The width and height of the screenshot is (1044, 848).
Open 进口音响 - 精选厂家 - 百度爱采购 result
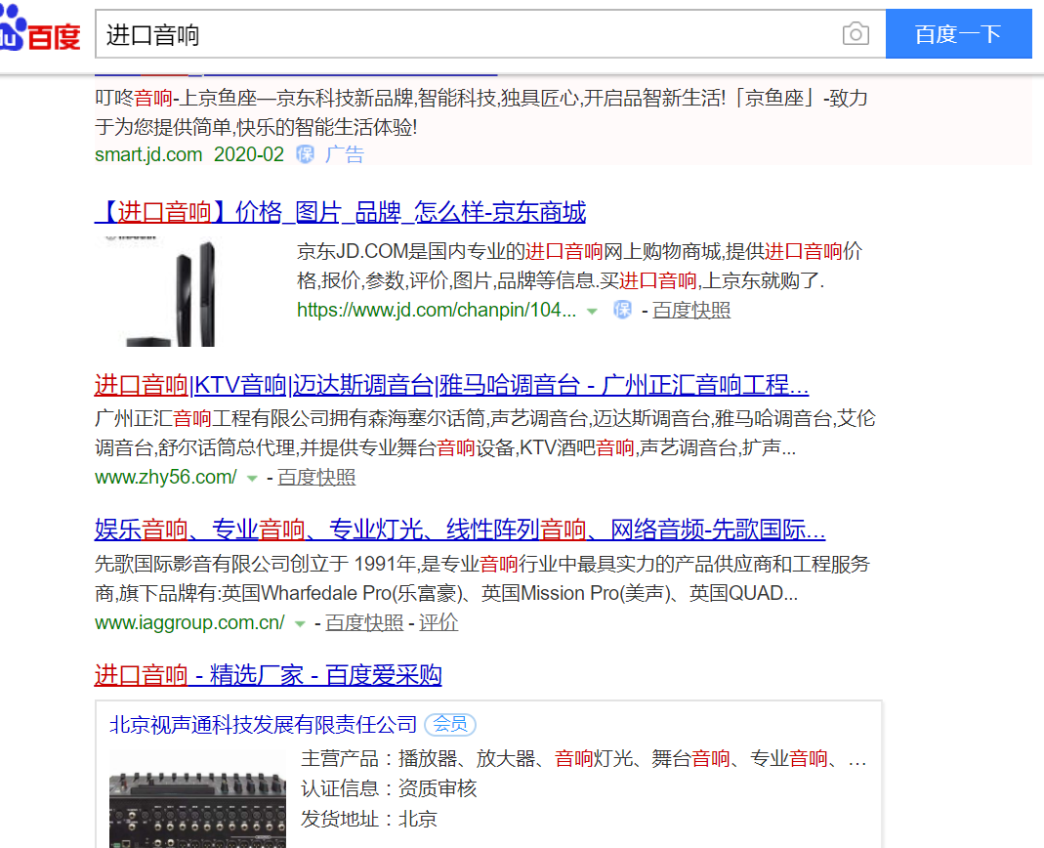point(269,675)
